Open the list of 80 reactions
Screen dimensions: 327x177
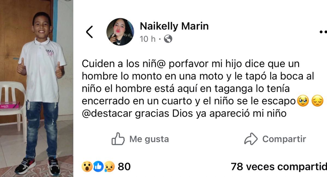[124, 166]
